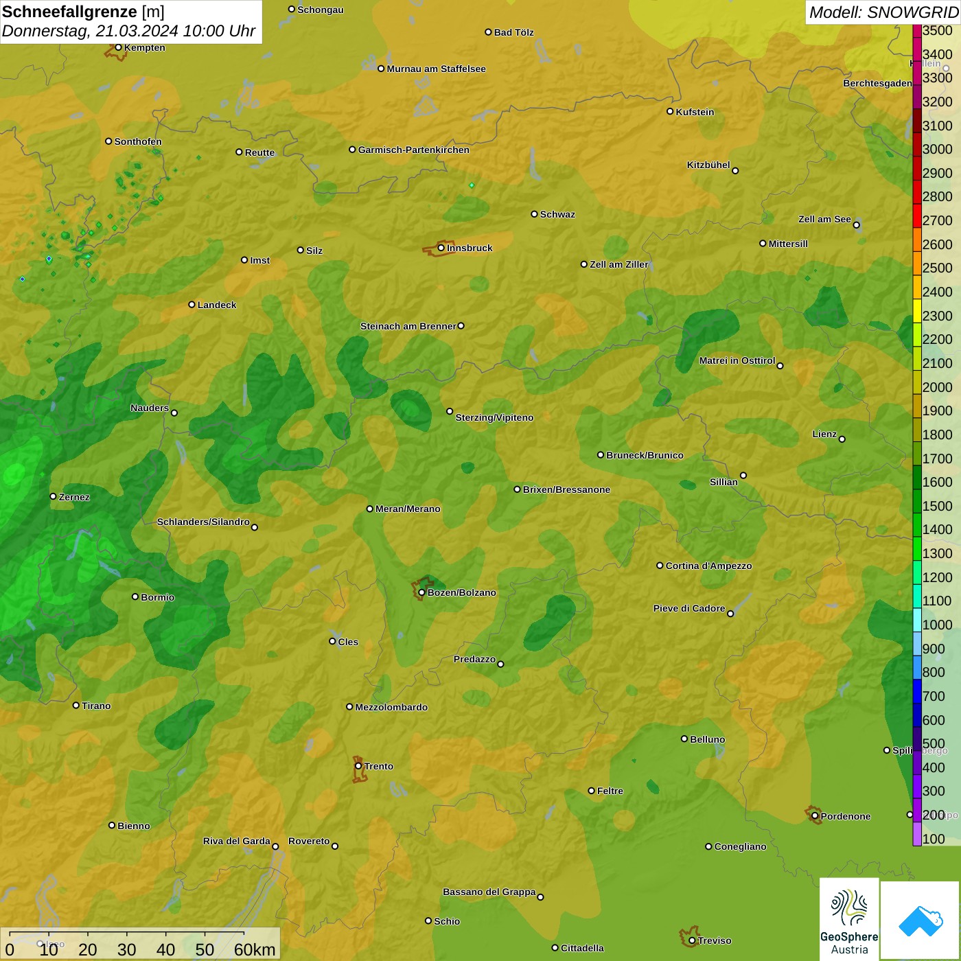Click the Schwaz location dot
Image resolution: width=961 pixels, height=961 pixels.
click(534, 214)
